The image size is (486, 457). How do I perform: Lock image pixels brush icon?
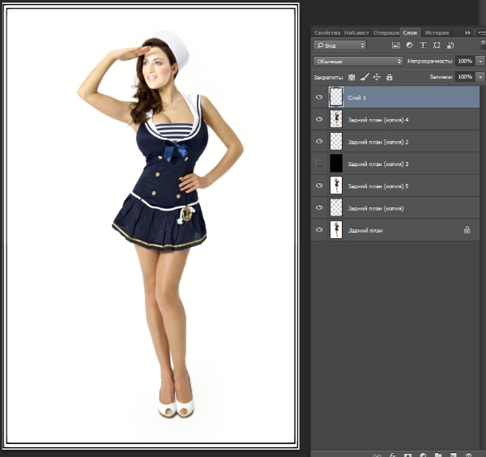pos(364,77)
